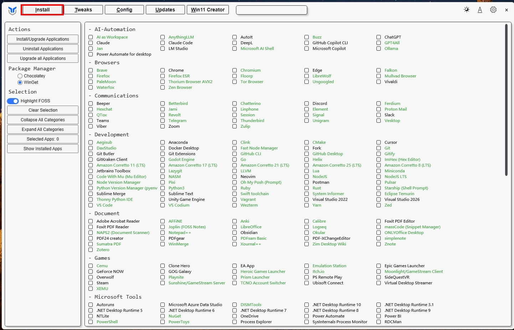Click the font scaling letter icon
Viewport: 514px width, 330px height.
480,10
